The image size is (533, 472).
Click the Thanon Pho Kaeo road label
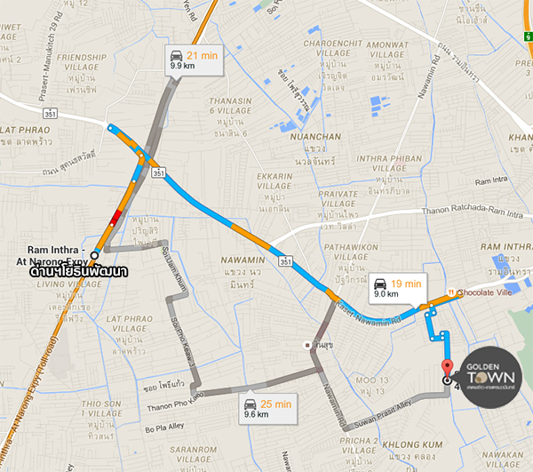175,402
